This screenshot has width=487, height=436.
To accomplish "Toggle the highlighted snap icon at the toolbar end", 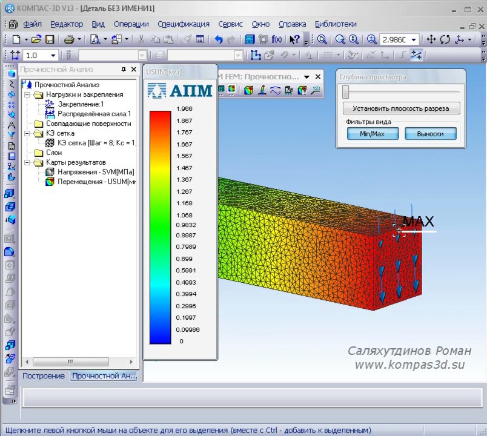I will coord(416,55).
